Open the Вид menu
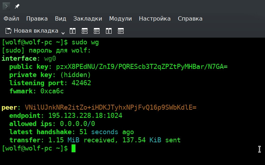Viewport: 265px width, 165px height. pos(61,18)
